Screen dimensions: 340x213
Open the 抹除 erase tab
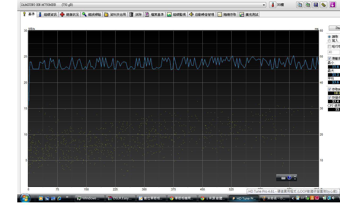point(135,15)
